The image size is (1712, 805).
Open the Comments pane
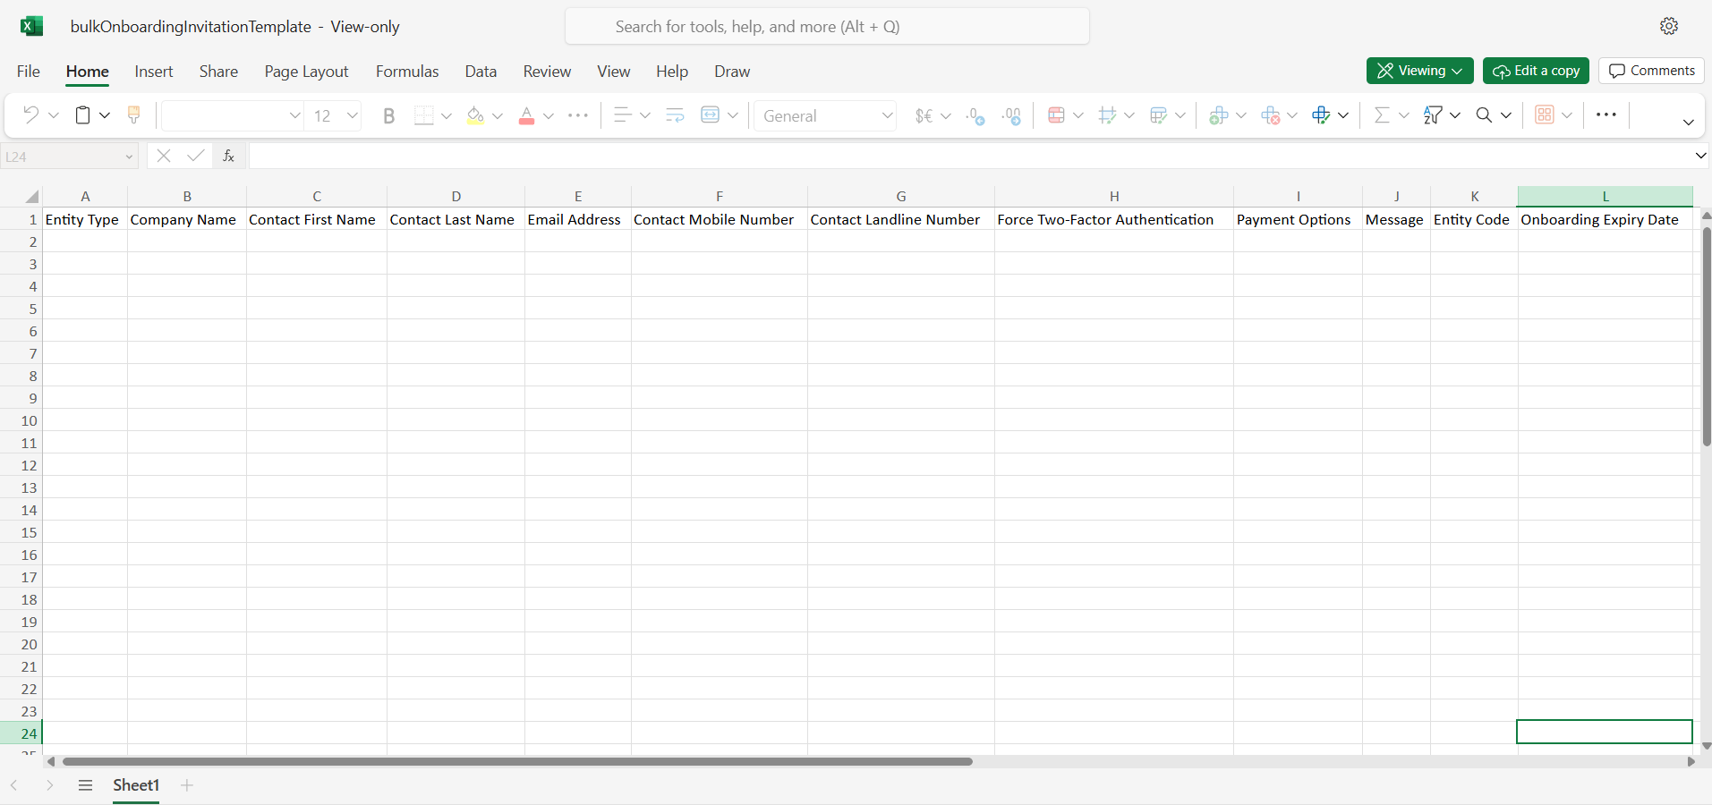pos(1651,71)
